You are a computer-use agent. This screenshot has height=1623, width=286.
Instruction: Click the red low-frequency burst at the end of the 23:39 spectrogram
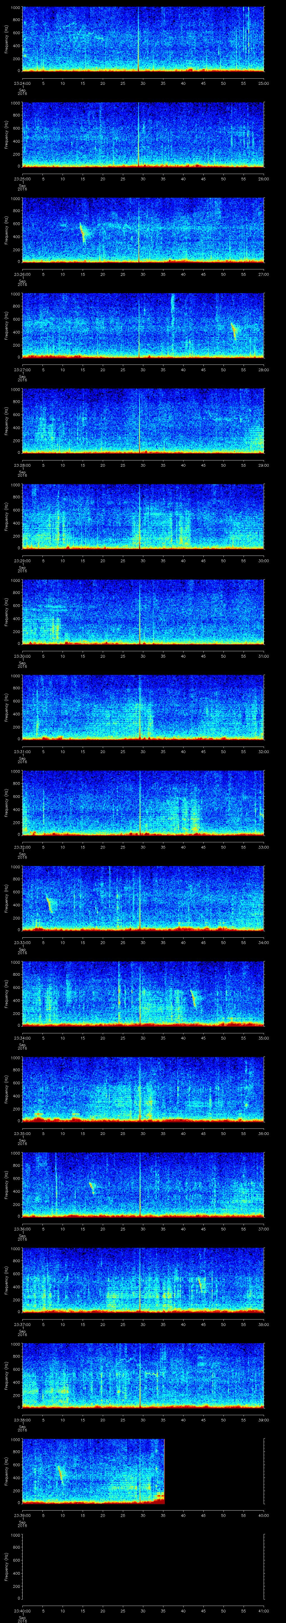click(x=160, y=1498)
